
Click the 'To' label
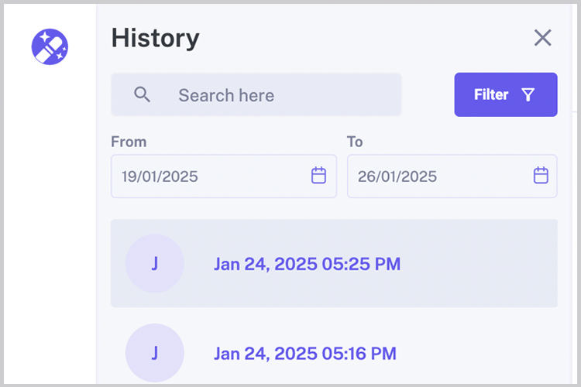click(355, 142)
